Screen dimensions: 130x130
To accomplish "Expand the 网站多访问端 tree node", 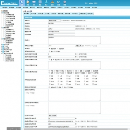I will tap(1, 50).
